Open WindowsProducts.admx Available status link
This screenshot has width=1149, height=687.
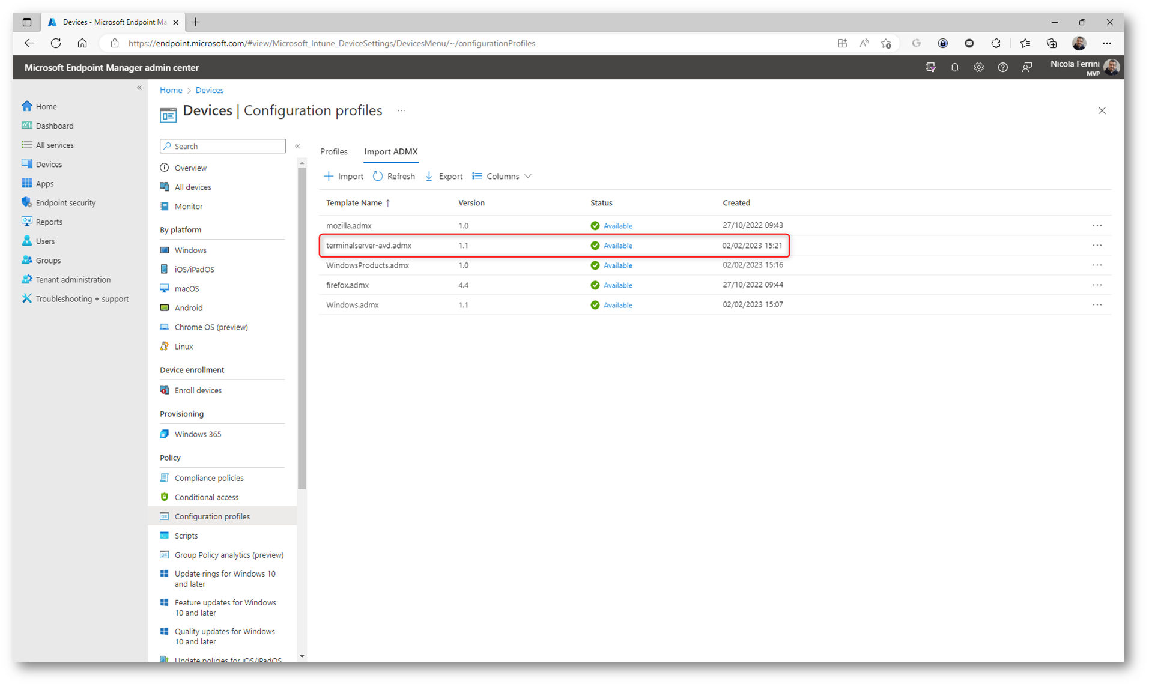[617, 265]
